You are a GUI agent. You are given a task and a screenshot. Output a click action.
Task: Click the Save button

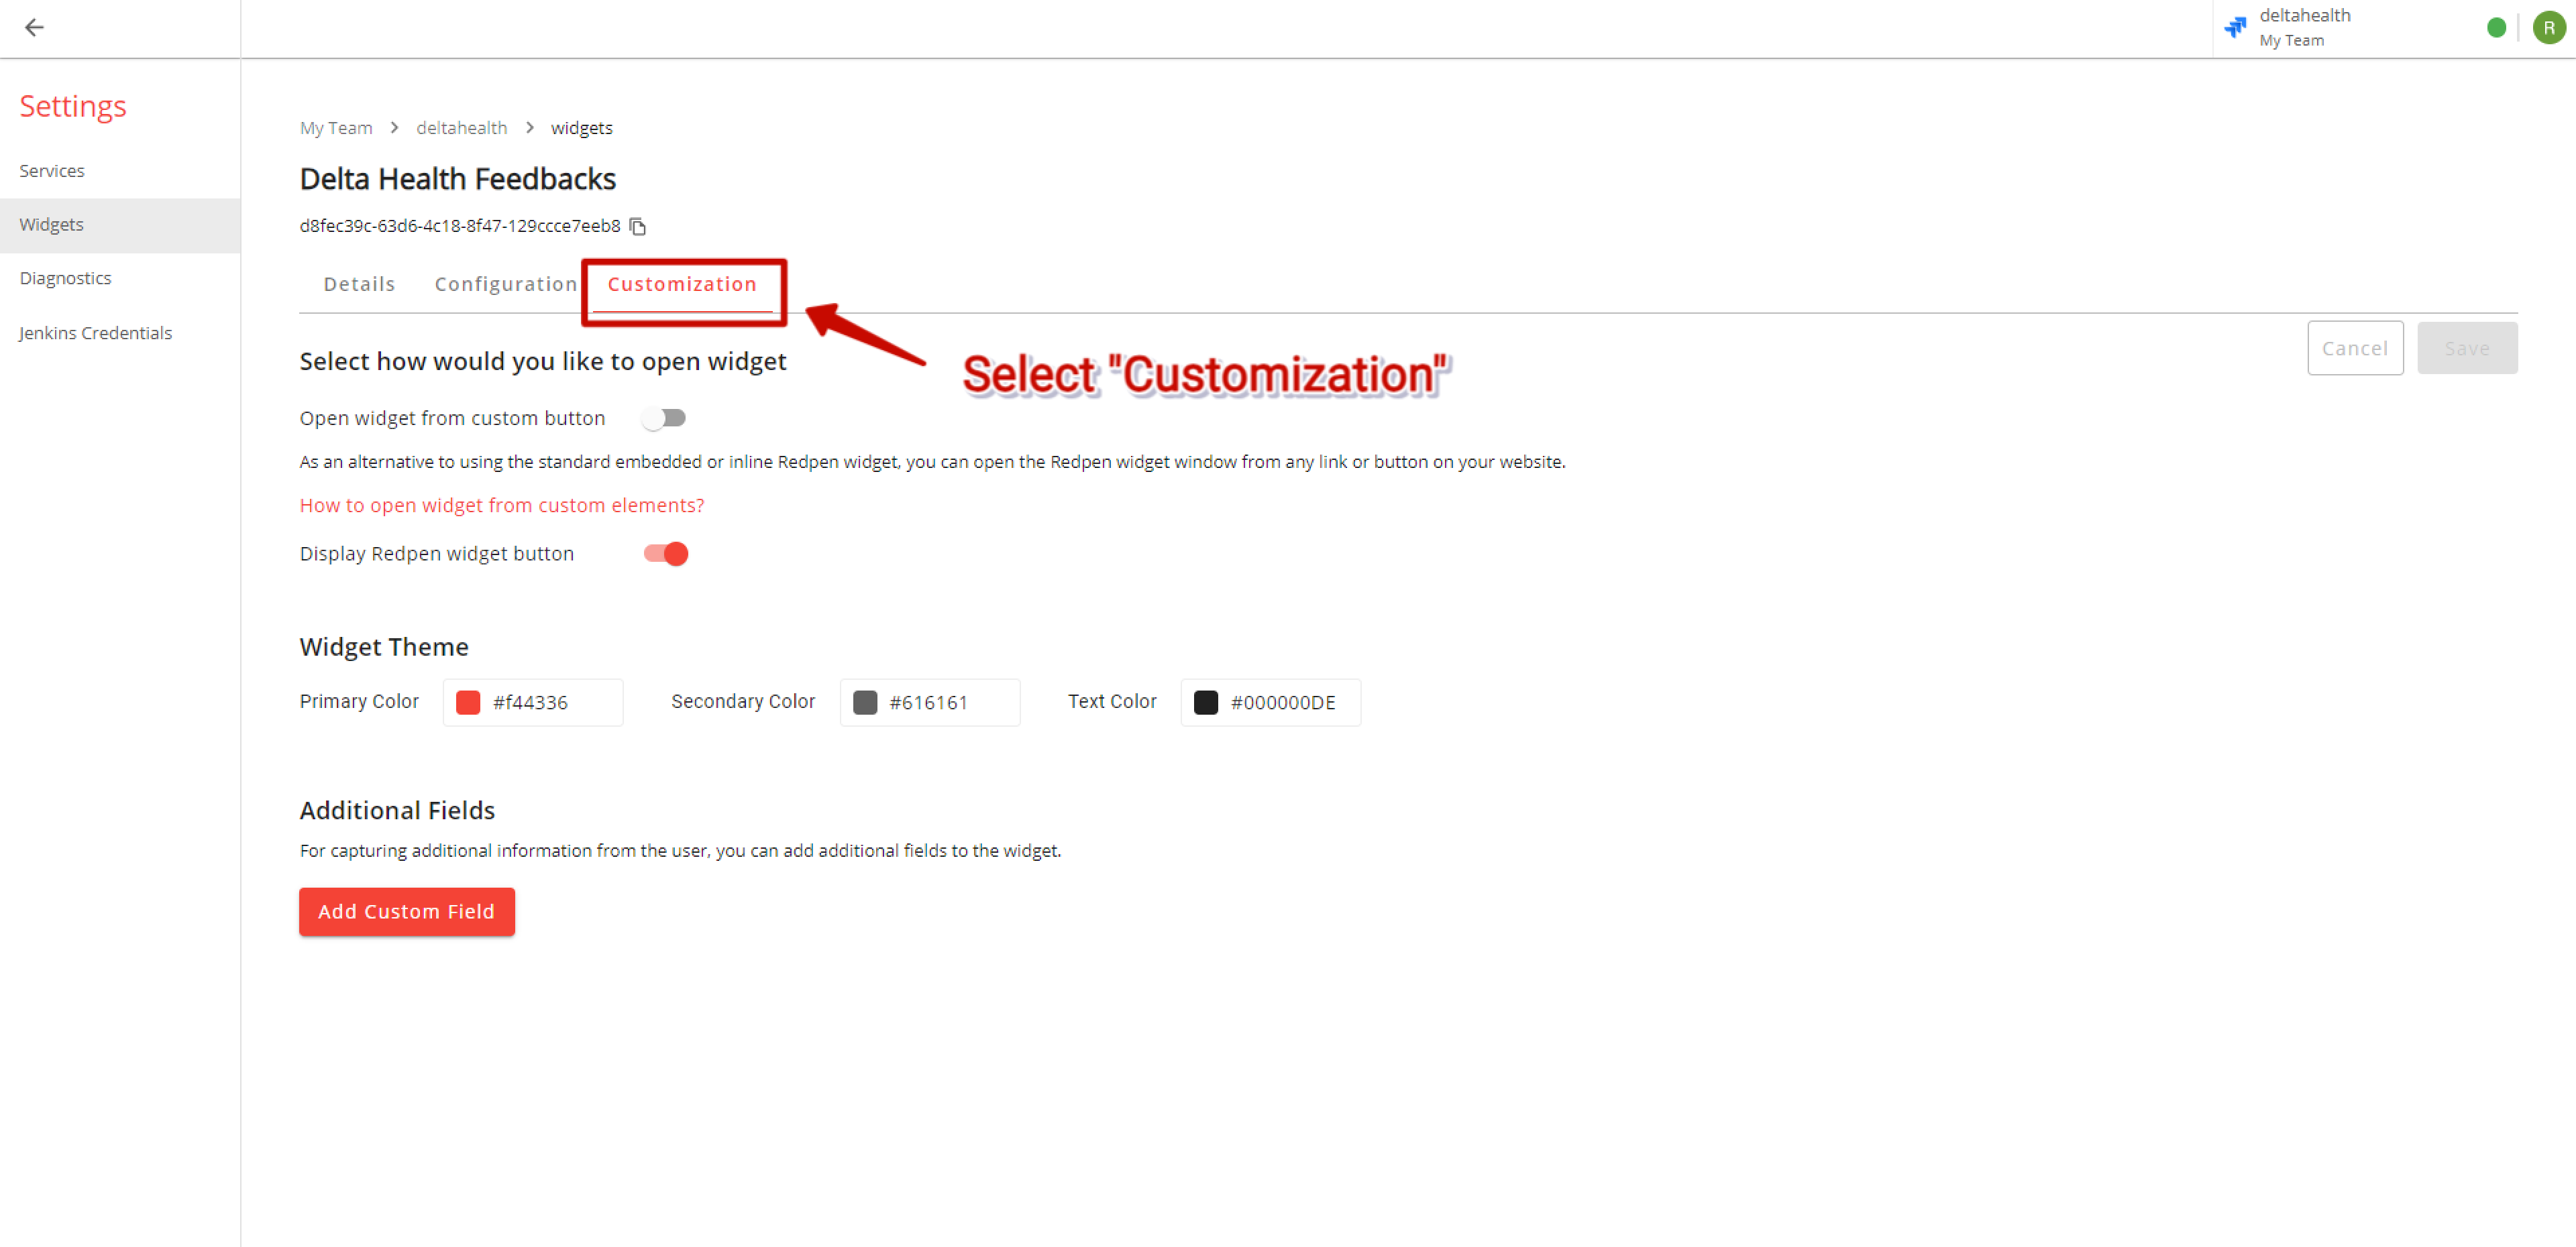[2467, 348]
